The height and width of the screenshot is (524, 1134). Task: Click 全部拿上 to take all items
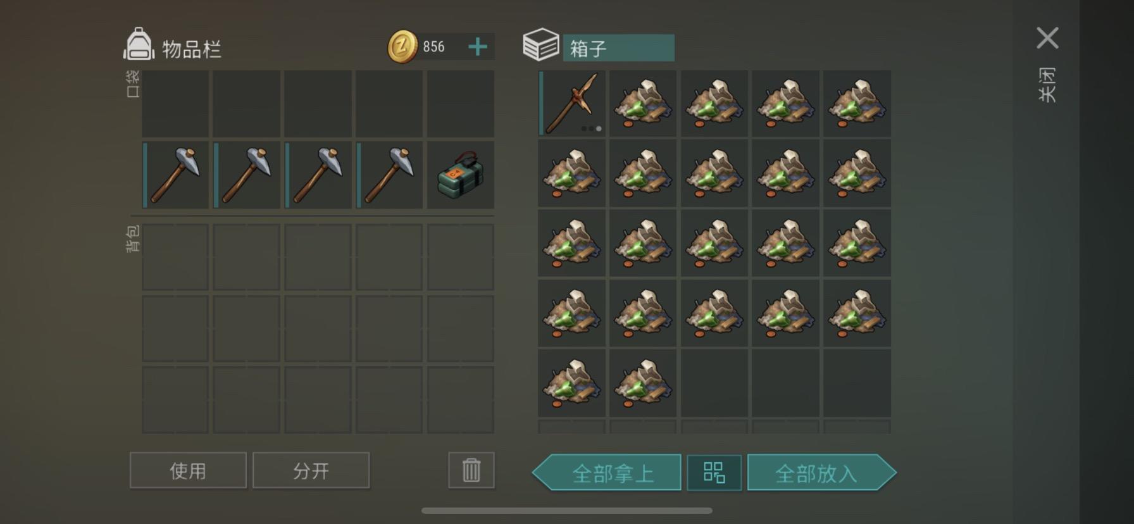(607, 472)
